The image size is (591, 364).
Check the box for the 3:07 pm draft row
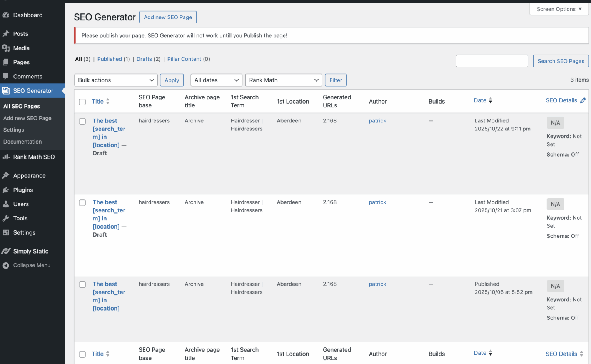point(82,203)
